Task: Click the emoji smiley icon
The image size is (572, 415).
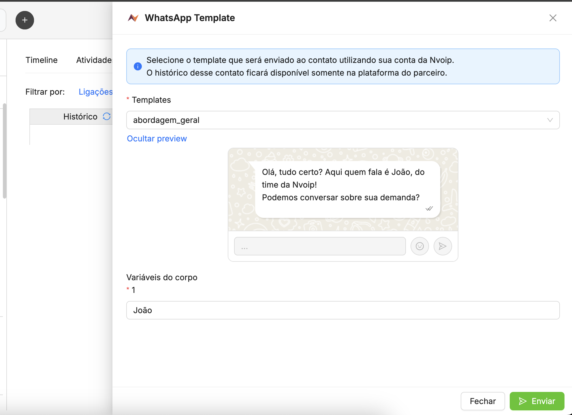Action: pyautogui.click(x=419, y=246)
